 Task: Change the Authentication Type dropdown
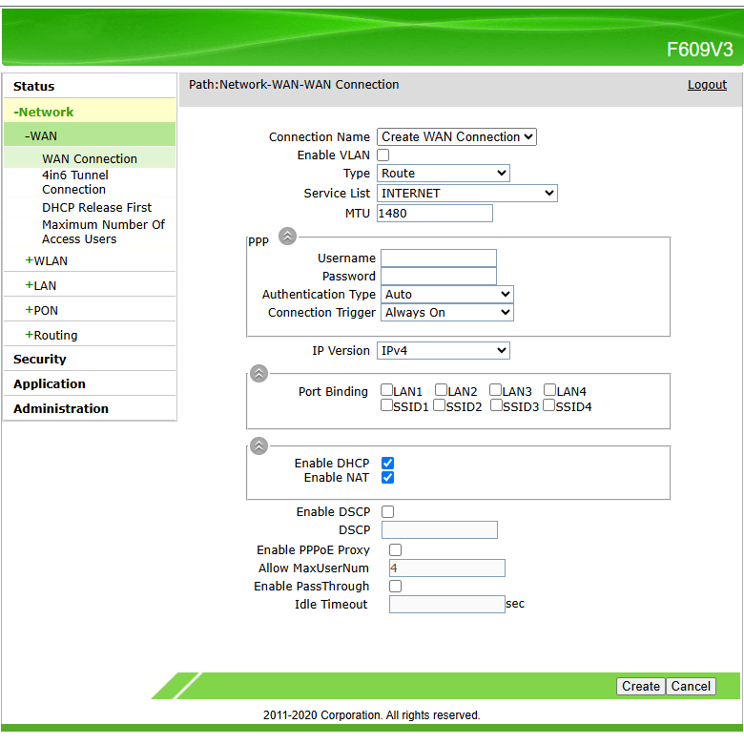(x=447, y=295)
